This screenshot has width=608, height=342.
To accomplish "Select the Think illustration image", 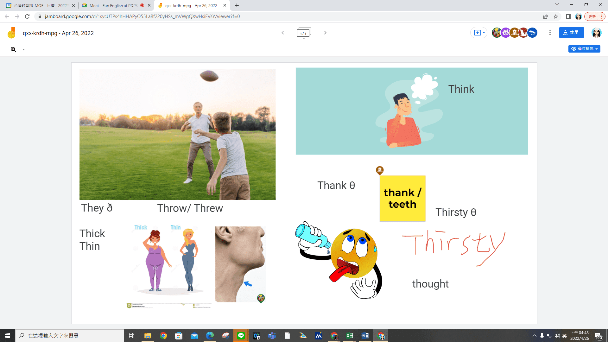I will point(412,111).
